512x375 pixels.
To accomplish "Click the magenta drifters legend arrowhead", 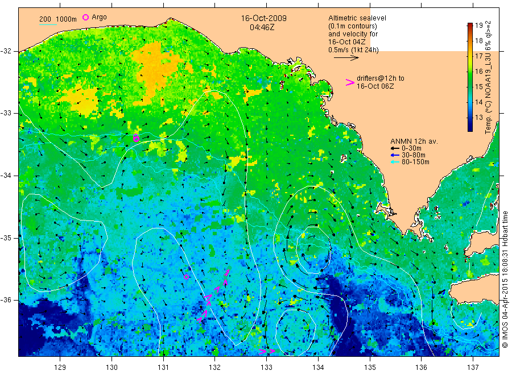I will pyautogui.click(x=350, y=82).
